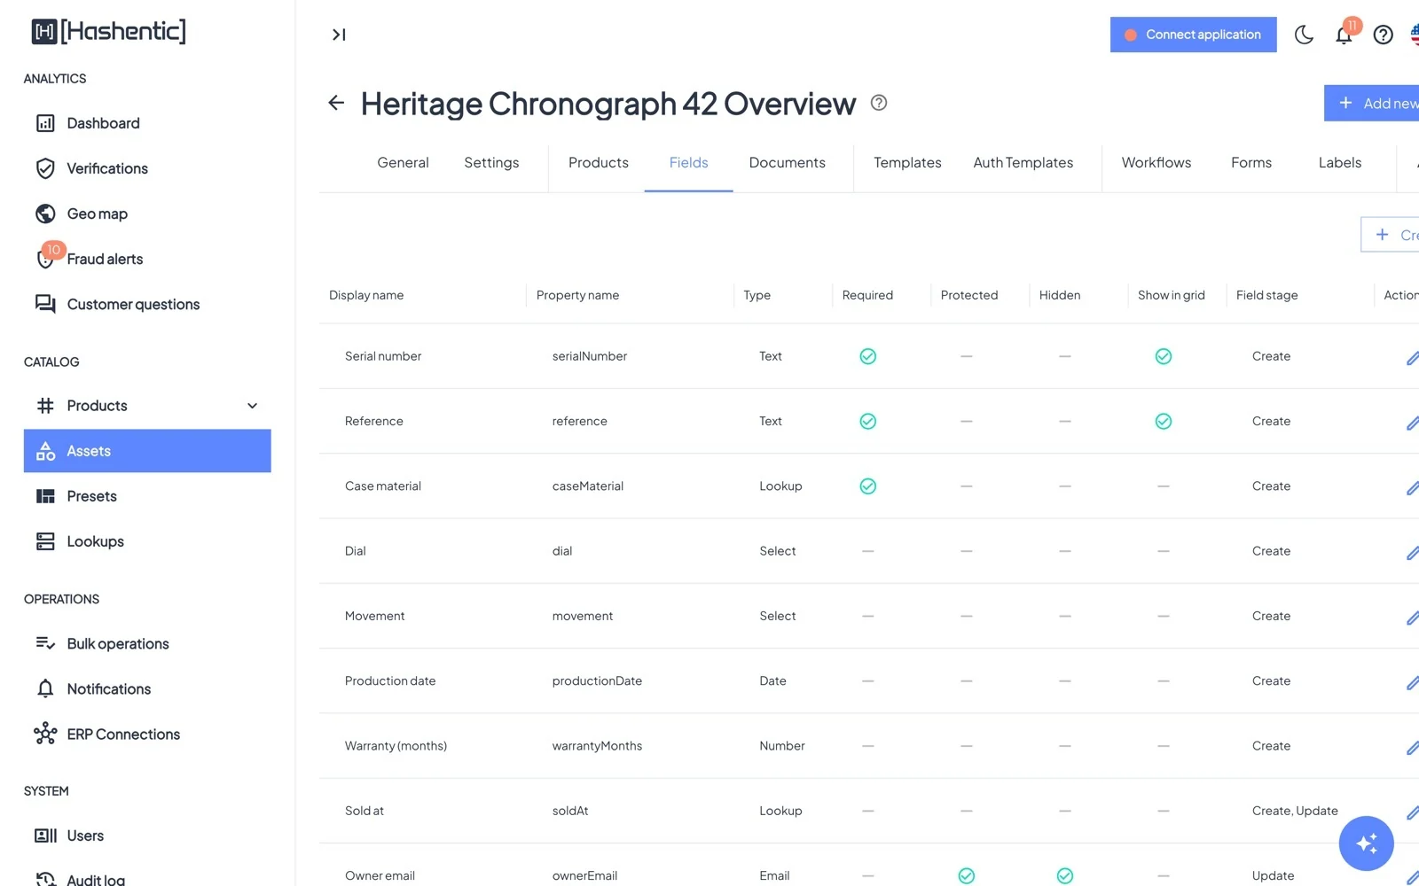
Task: Switch to dark mode moon icon
Action: coord(1304,35)
